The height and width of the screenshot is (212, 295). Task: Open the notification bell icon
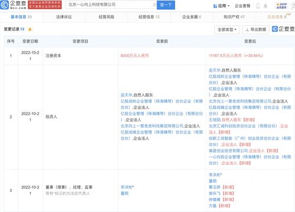coord(265,6)
